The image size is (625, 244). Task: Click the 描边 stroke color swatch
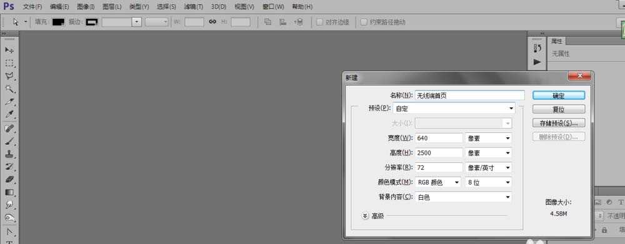92,22
